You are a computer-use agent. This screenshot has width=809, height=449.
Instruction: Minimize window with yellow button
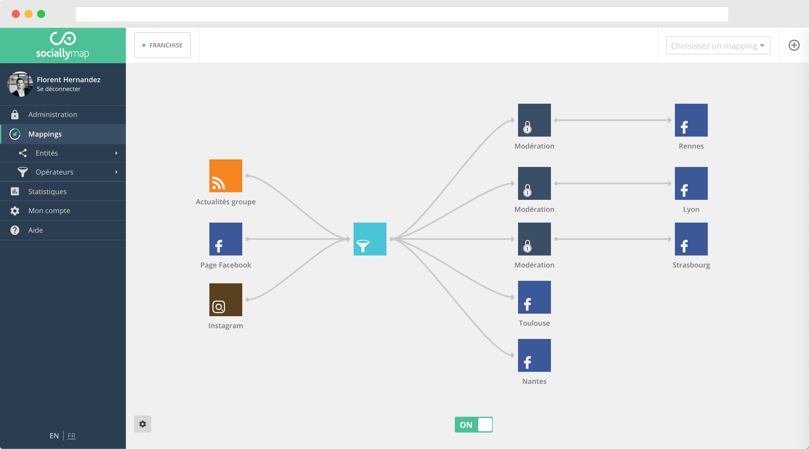click(28, 14)
